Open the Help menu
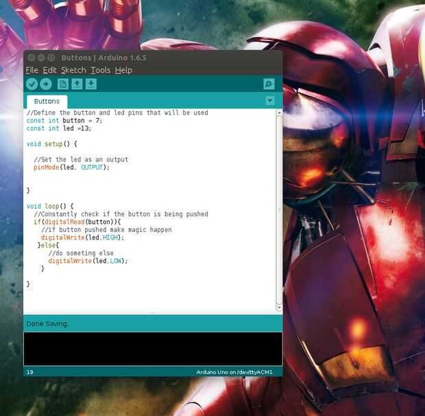This screenshot has height=416, width=425. click(123, 70)
